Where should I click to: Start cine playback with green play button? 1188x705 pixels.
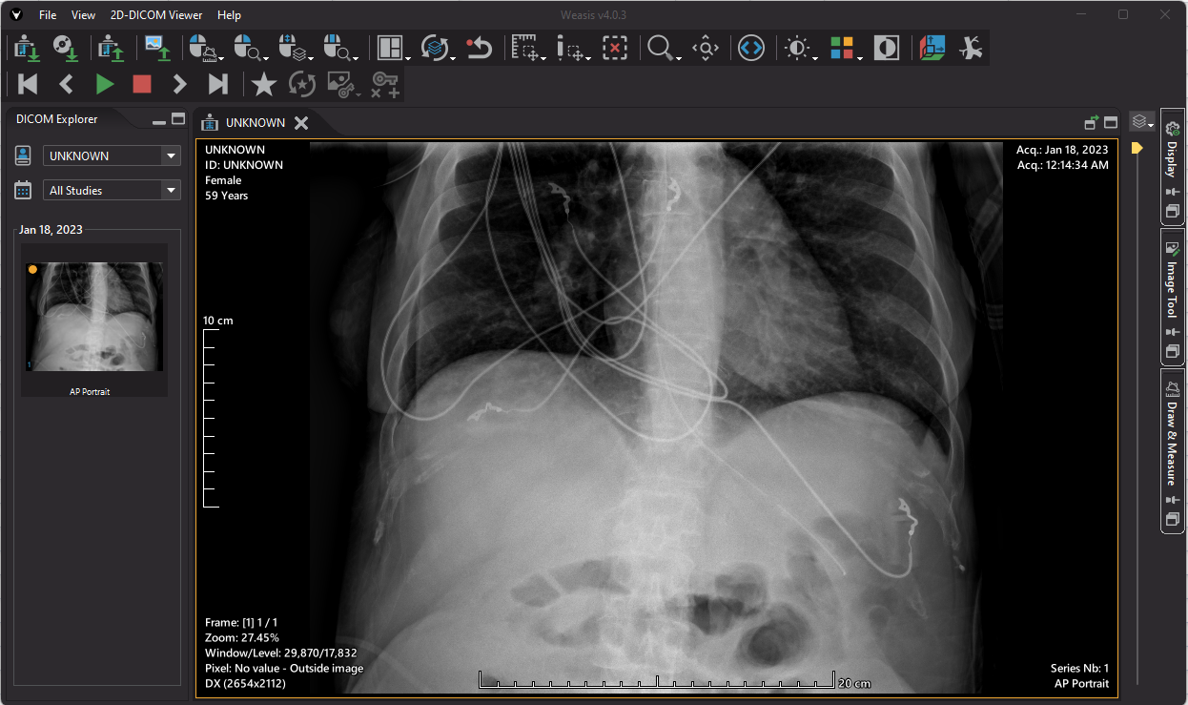click(x=104, y=84)
